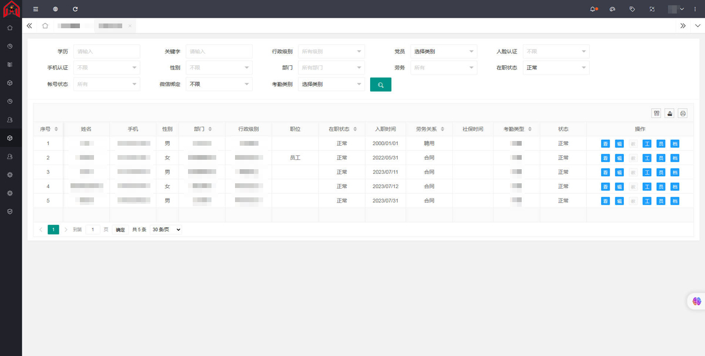Open the notification bell in top bar
The height and width of the screenshot is (356, 705).
(x=593, y=9)
